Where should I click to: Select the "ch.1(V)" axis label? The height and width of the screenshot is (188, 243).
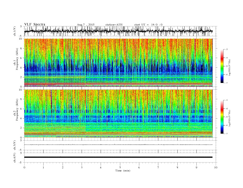coord(15,31)
